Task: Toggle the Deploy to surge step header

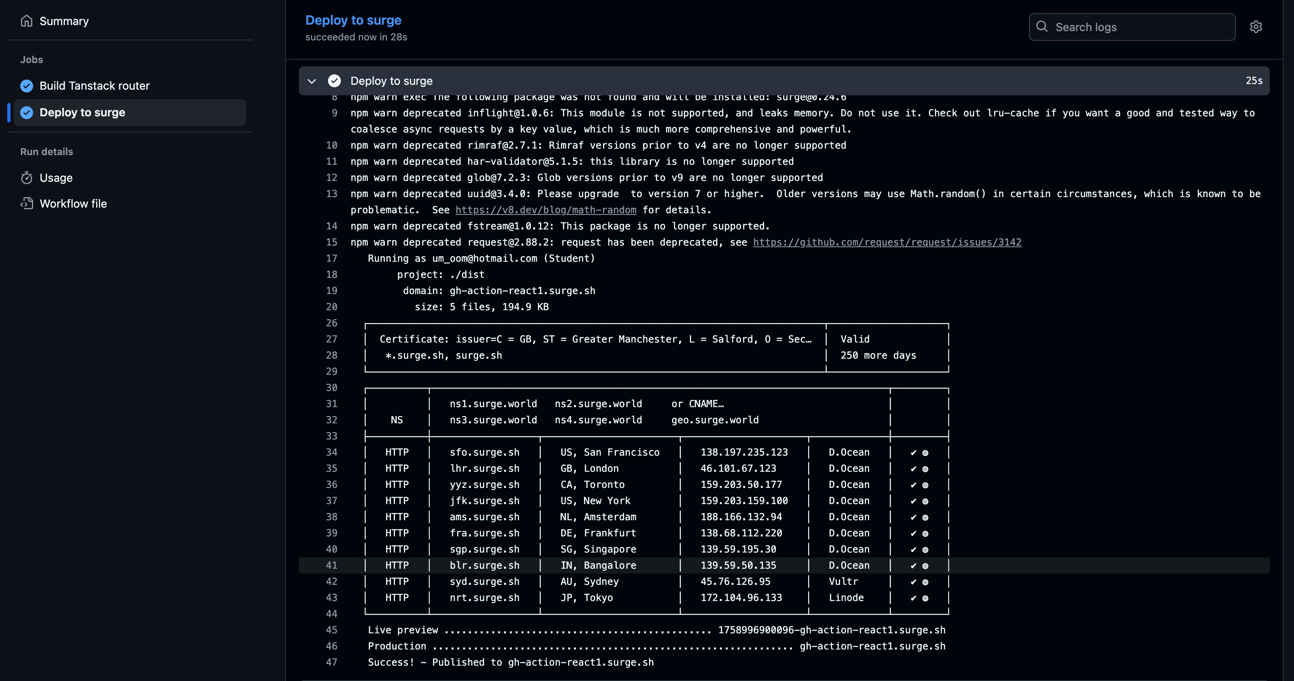Action: click(754, 81)
